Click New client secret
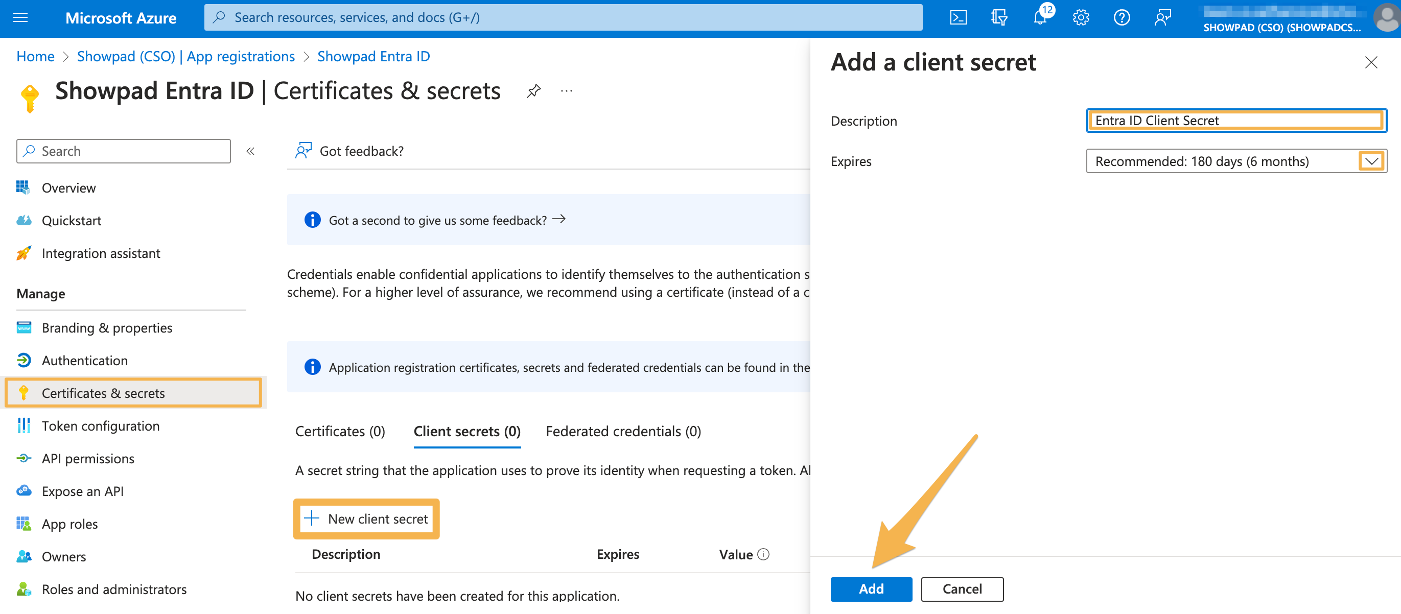 point(366,519)
